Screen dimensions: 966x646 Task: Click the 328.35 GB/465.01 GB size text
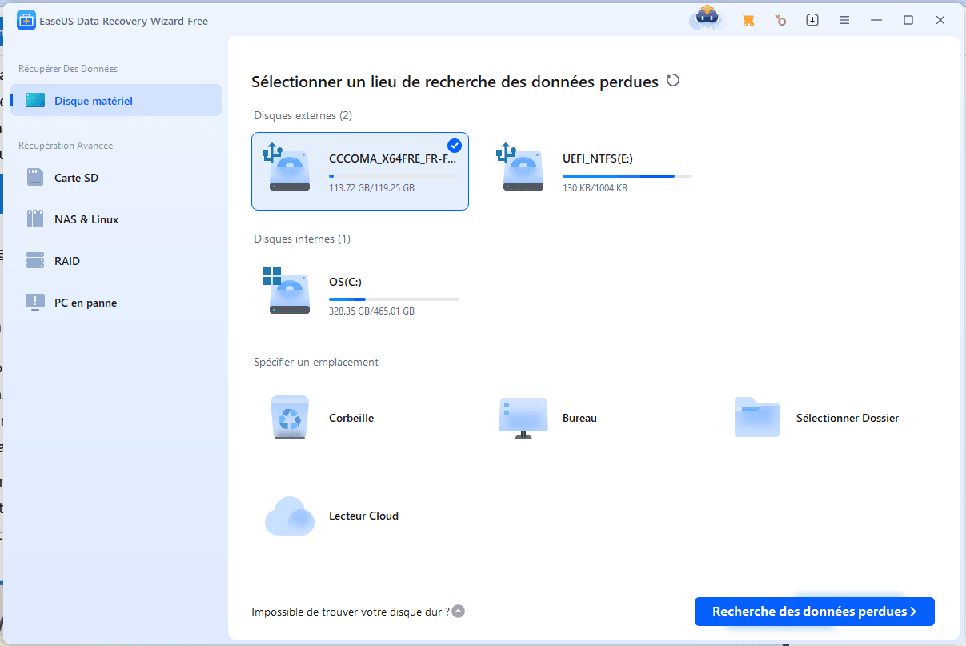click(x=371, y=311)
